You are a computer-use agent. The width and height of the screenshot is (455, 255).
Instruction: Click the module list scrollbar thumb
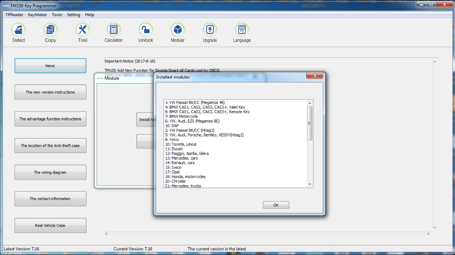point(310,123)
